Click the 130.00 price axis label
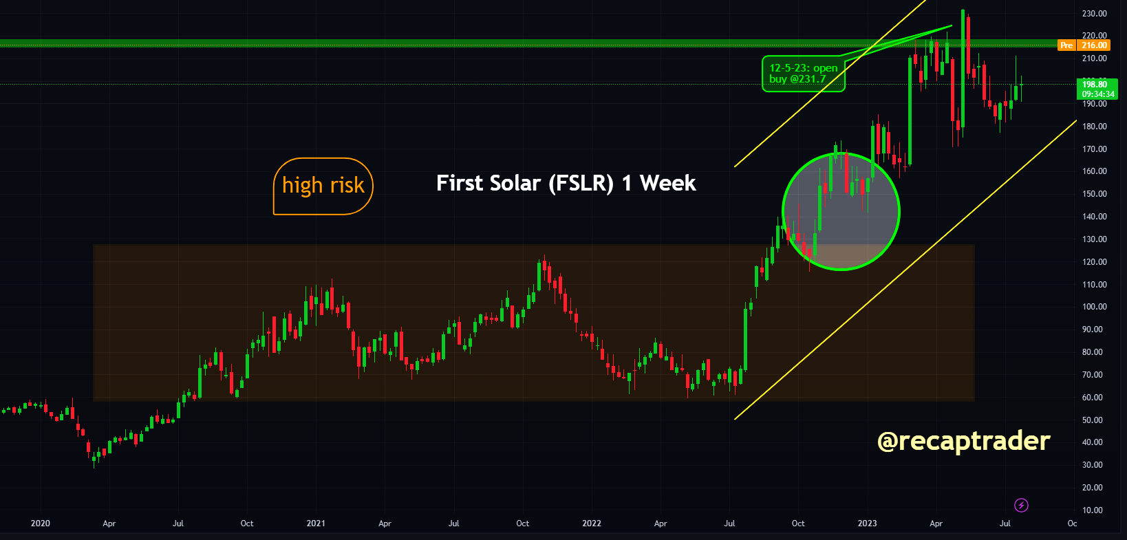This screenshot has width=1127, height=540. point(1094,239)
